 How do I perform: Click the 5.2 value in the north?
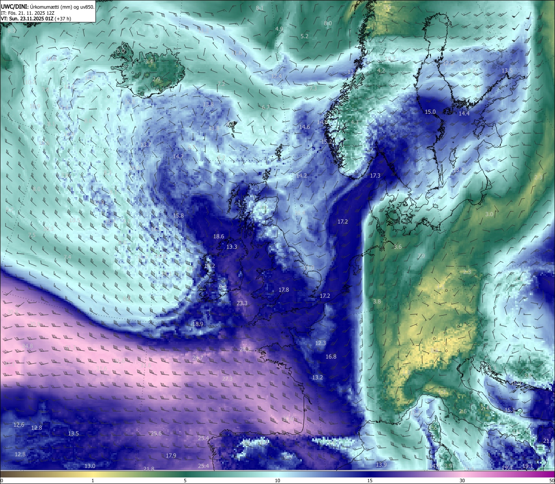click(304, 36)
